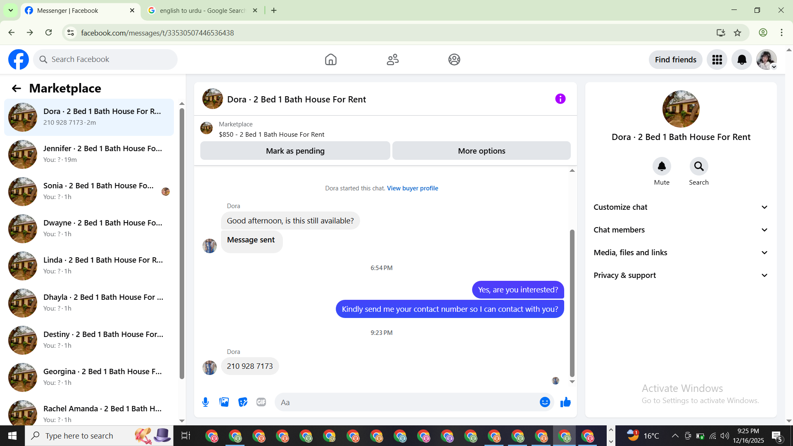Image resolution: width=793 pixels, height=446 pixels.
Task: Open Chrome three-dot menu
Action: [781, 33]
